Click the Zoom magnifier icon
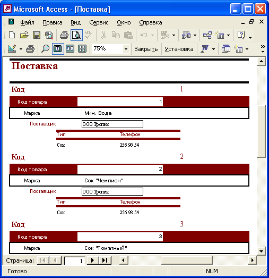269x278 pixels. (x=45, y=48)
